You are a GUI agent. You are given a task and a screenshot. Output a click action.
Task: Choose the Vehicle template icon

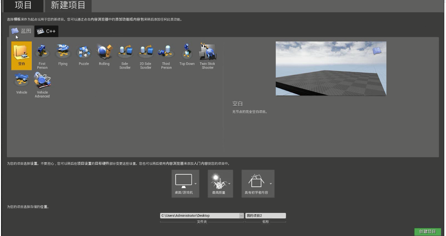click(21, 83)
